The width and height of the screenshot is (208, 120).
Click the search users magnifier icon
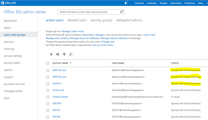click(71, 54)
